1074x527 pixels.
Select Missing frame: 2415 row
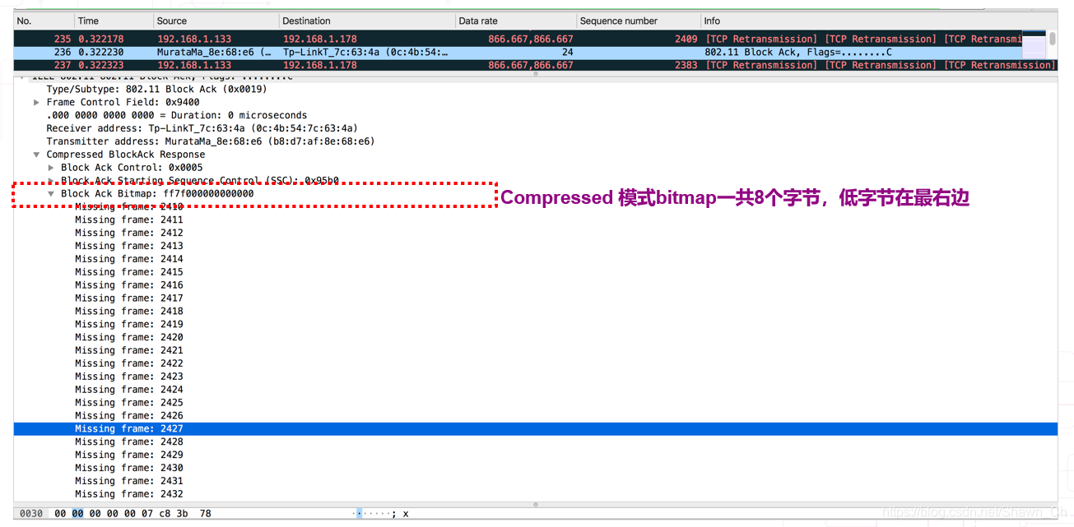click(535, 272)
